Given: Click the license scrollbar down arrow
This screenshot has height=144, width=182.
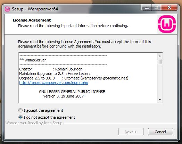Looking at the screenshot, I should pyautogui.click(x=160, y=100).
